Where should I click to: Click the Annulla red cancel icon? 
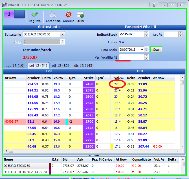(69, 14)
